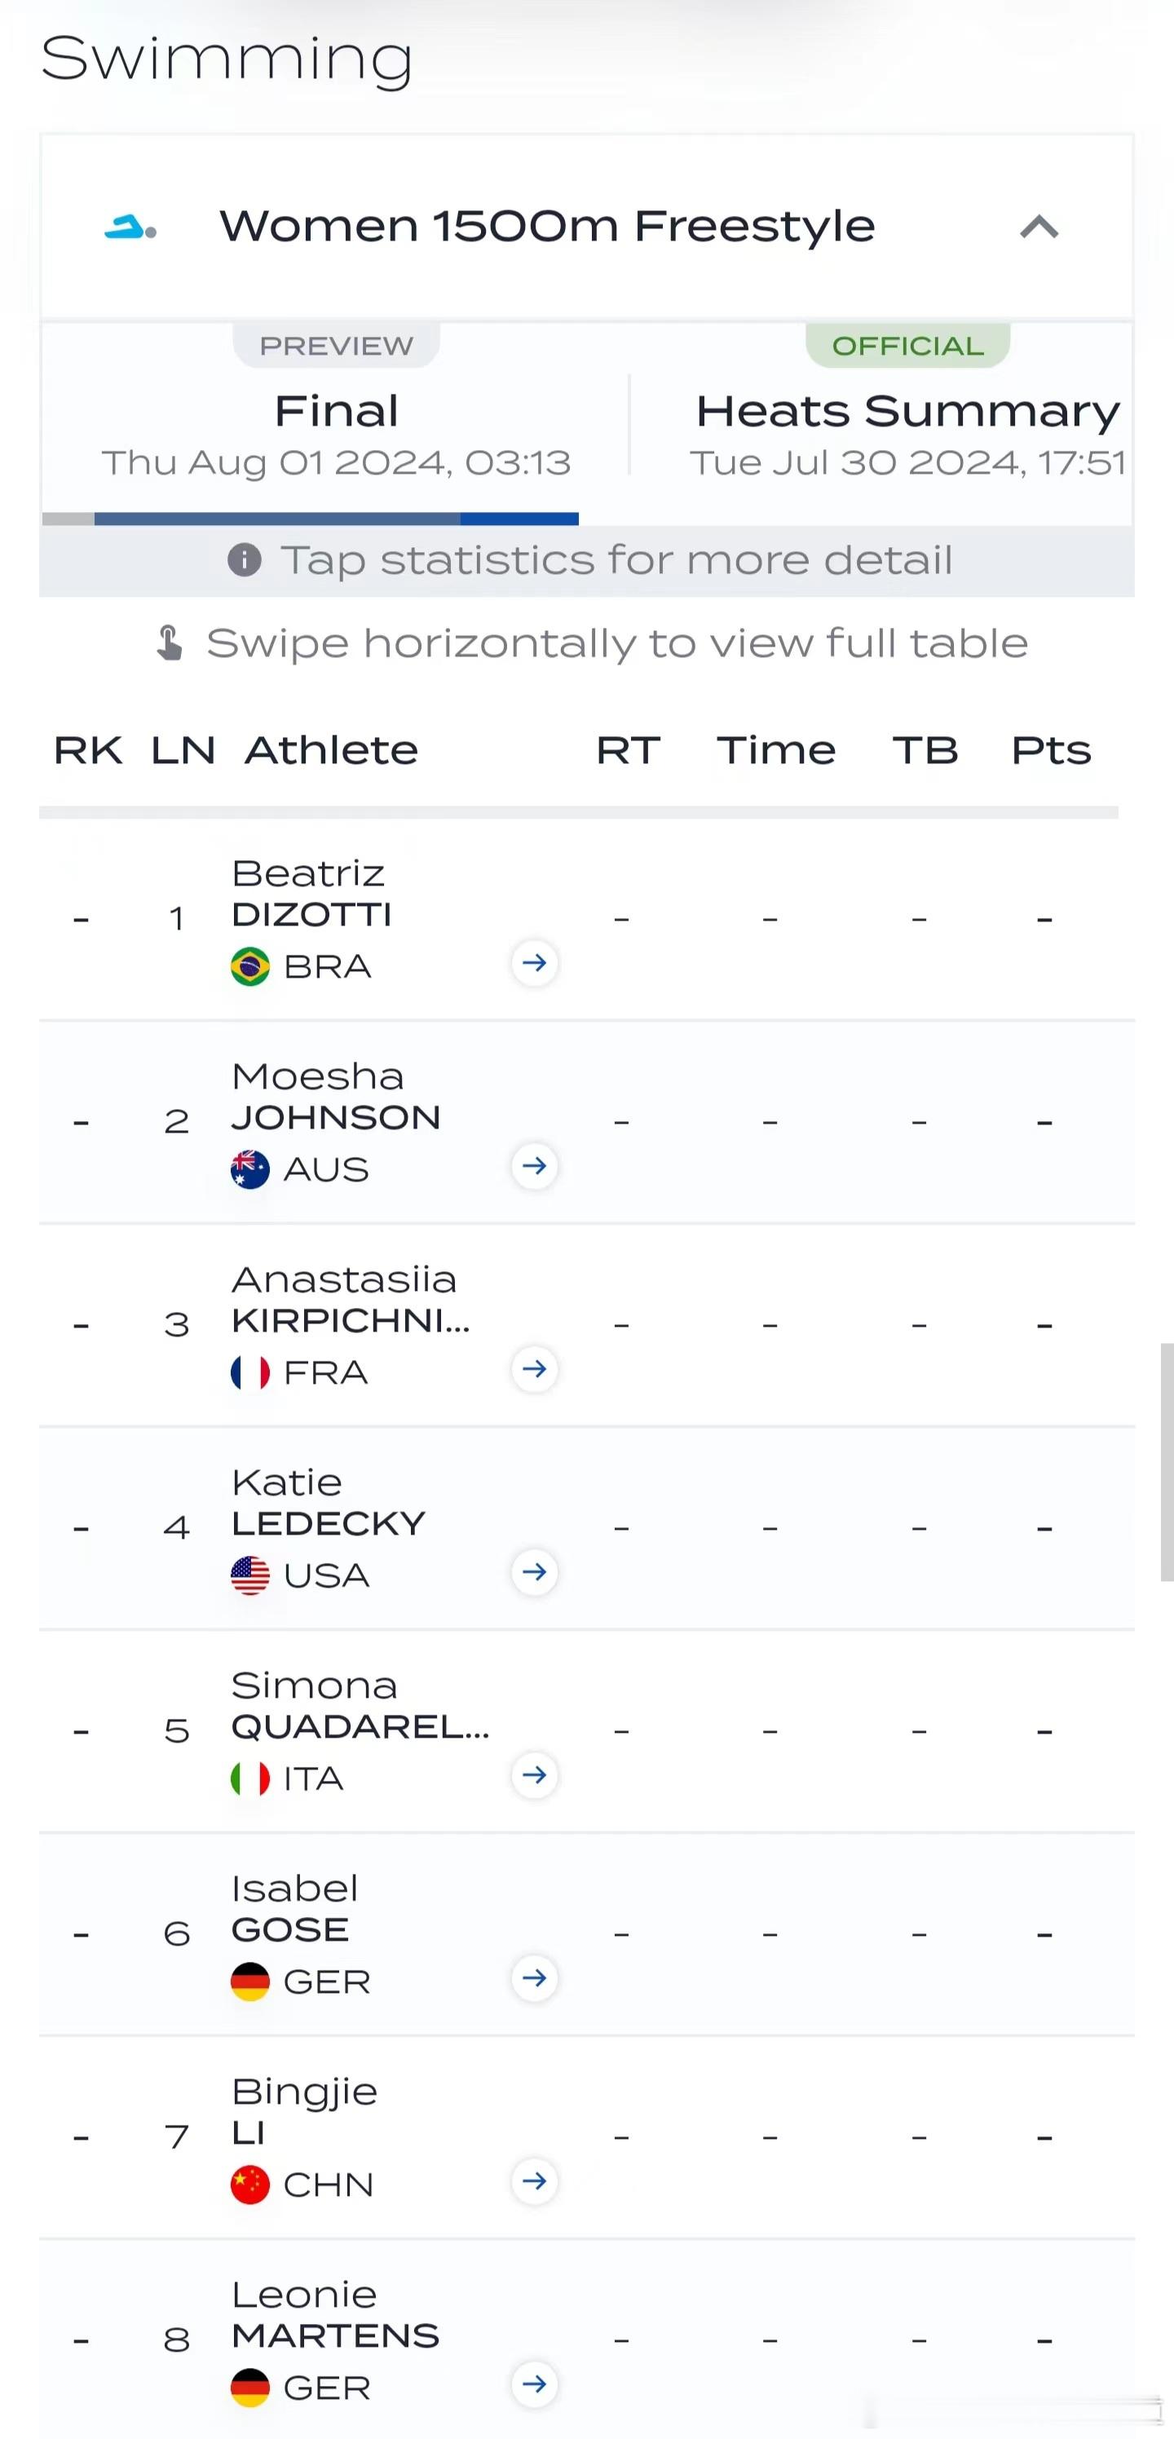
Task: Open Isabel Gose's arrow icon
Action: (535, 1978)
